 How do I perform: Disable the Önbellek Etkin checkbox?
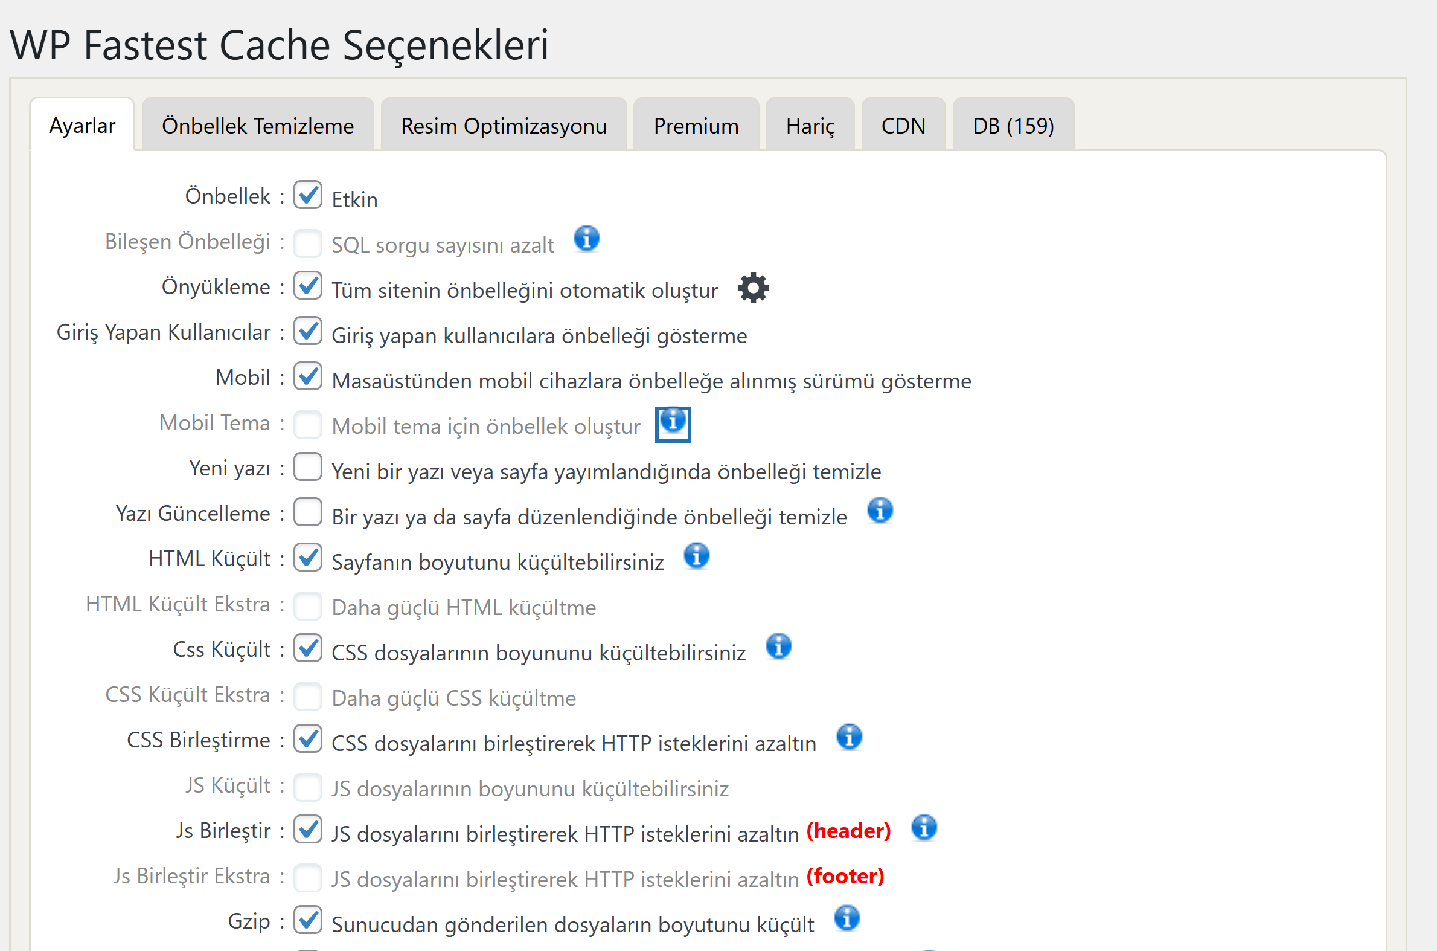click(308, 195)
